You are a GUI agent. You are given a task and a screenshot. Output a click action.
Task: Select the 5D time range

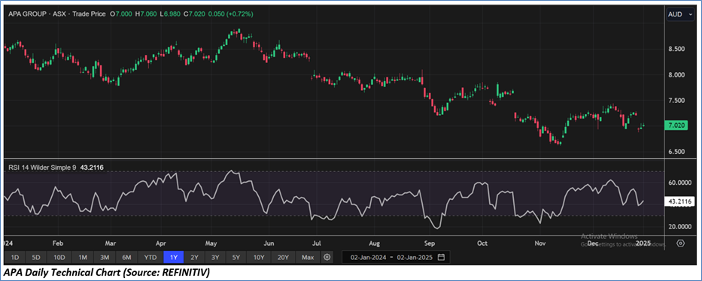click(36, 257)
